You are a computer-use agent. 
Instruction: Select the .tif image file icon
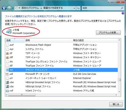pyautogui.click(x=7, y=53)
